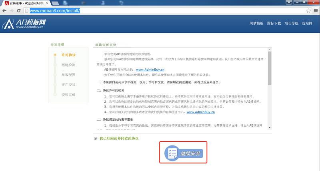This screenshot has height=171, width=320.
Task: Click the browser back arrow
Action: [x=4, y=11]
